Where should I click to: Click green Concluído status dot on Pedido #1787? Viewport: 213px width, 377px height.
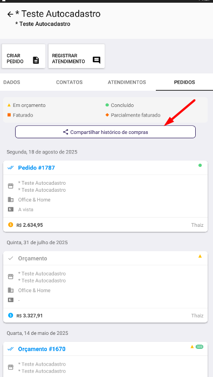[x=200, y=165]
